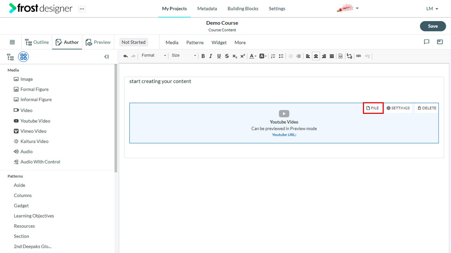
Task: Set the language of the text
Action: pyautogui.click(x=349, y=56)
